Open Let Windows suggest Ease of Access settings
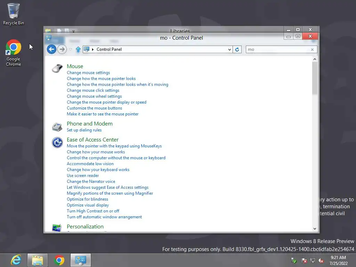This screenshot has width=356, height=267. [x=108, y=187]
